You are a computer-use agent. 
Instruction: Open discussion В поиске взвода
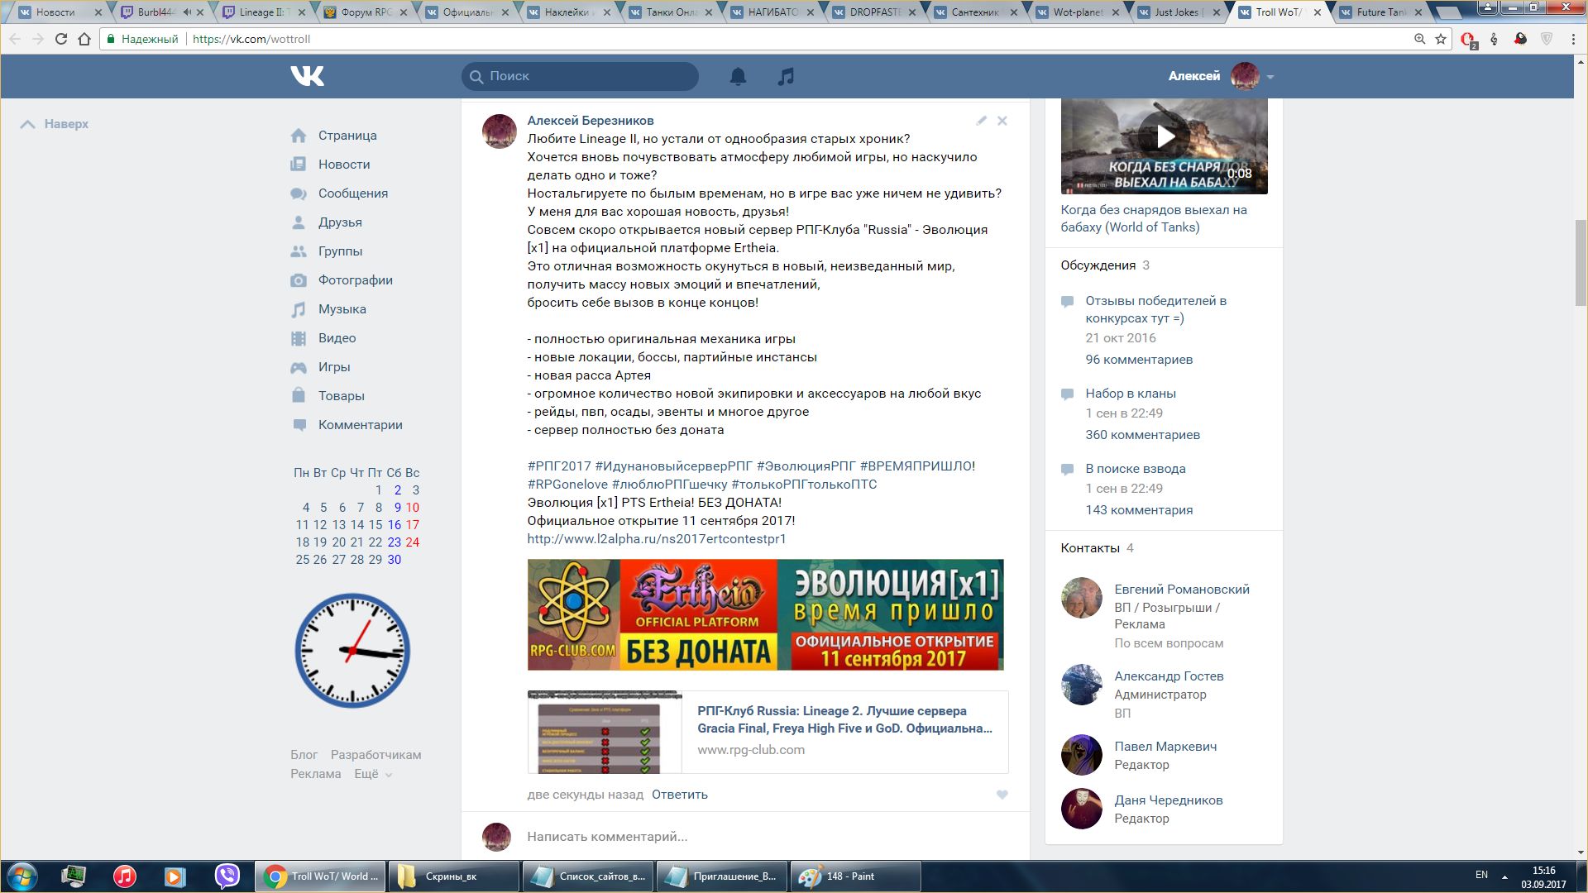click(x=1136, y=469)
